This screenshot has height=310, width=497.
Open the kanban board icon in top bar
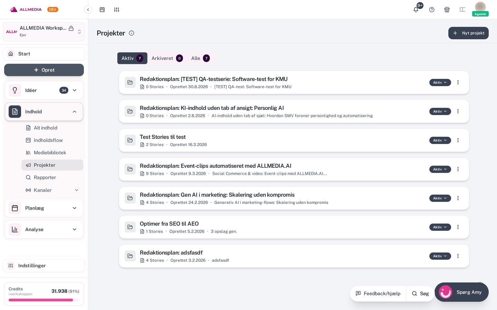[102, 10]
